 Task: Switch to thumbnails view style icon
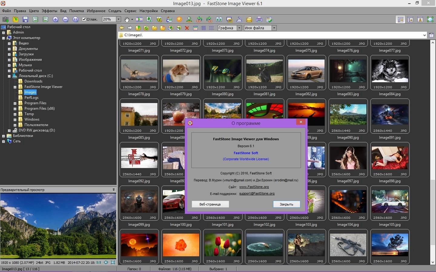pyautogui.click(x=195, y=28)
